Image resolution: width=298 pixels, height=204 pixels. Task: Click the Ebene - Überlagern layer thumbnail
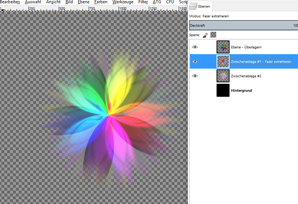click(x=223, y=47)
